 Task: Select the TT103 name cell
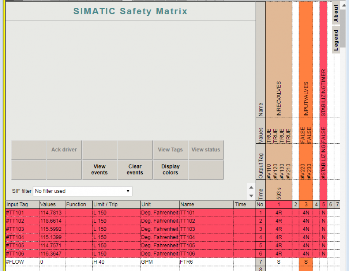pos(207,229)
